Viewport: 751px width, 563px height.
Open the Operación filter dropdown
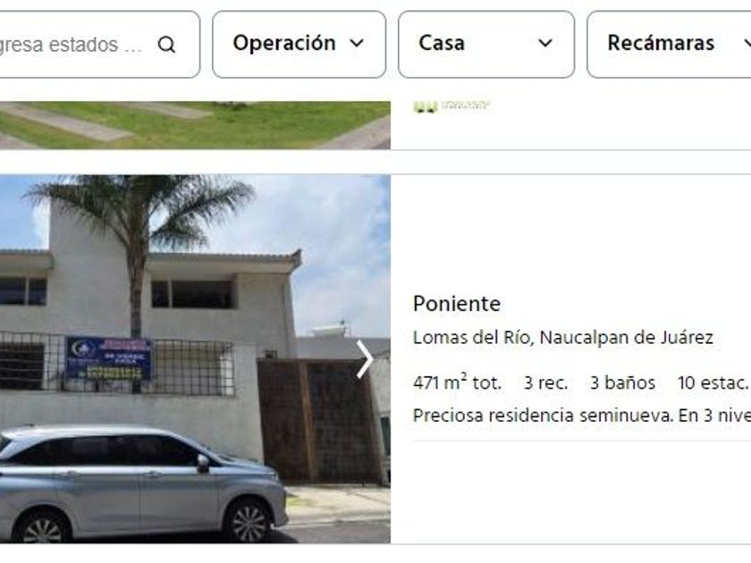(299, 44)
